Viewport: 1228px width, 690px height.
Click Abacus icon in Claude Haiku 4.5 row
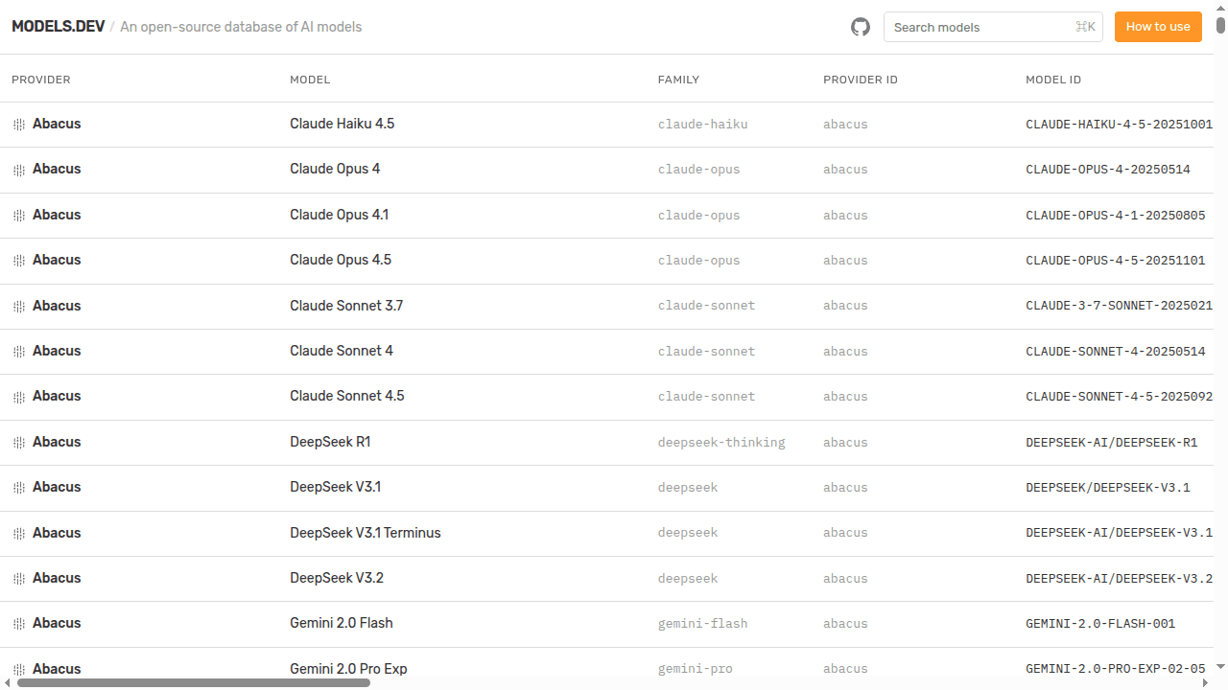click(18, 125)
